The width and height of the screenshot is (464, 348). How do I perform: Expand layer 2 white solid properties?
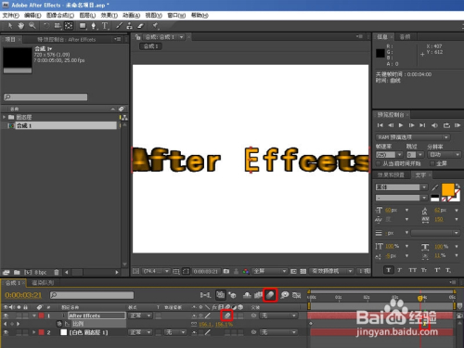pyautogui.click(x=34, y=332)
